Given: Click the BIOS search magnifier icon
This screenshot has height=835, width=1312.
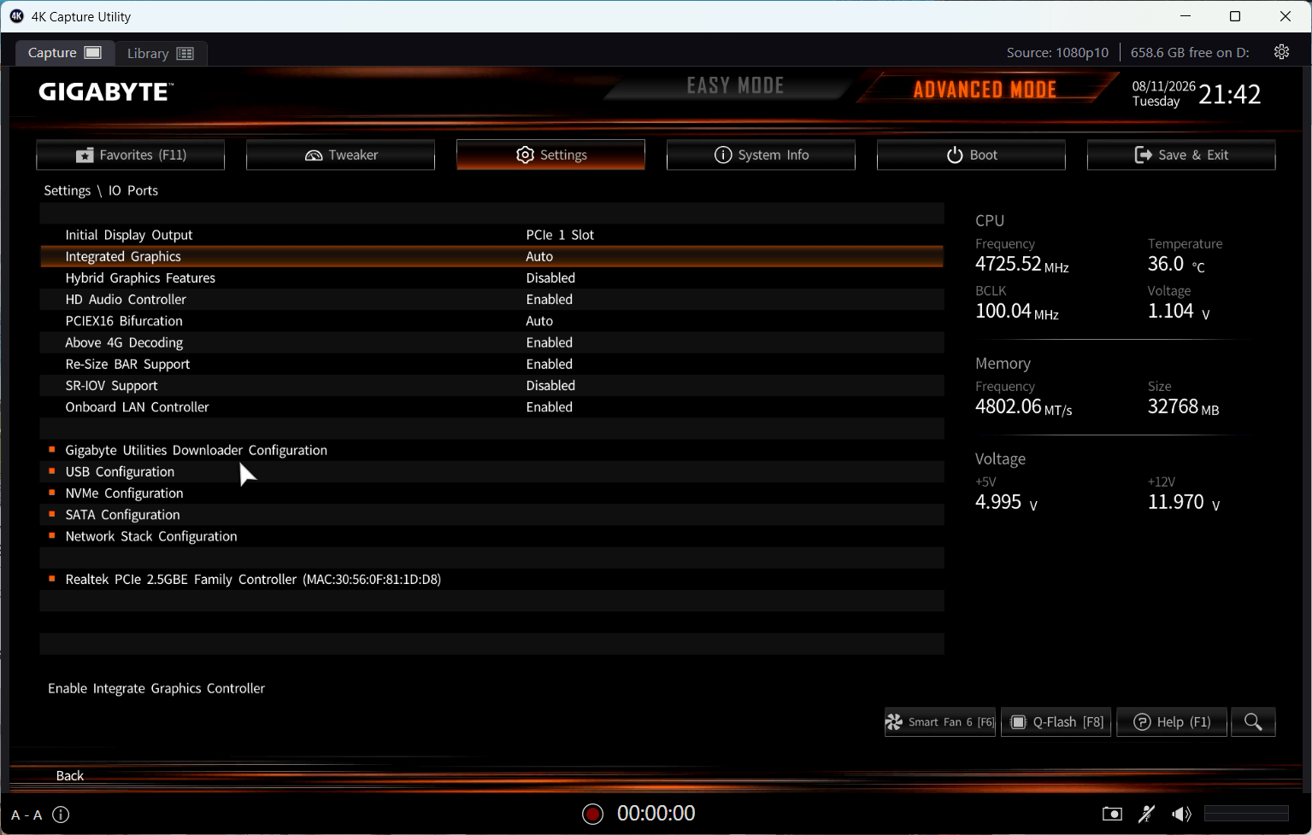Looking at the screenshot, I should click(x=1253, y=722).
